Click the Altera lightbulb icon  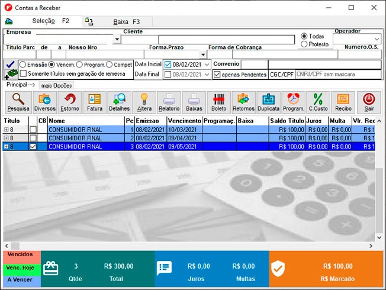point(144,102)
